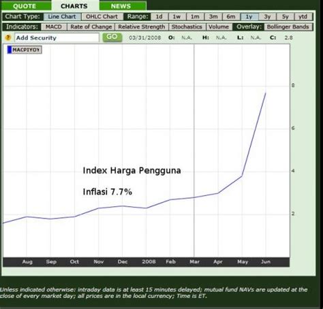
Task: Add the Stochastics indicator
Action: coord(187,27)
